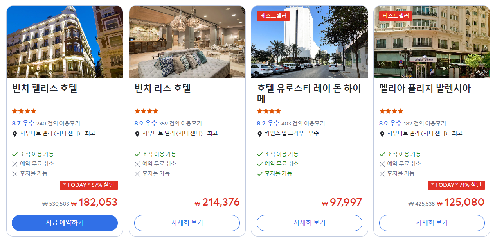Click the location pin icon for 빈치 팰리스 호텔
Screen dimensions: 495x242
pos(15,134)
